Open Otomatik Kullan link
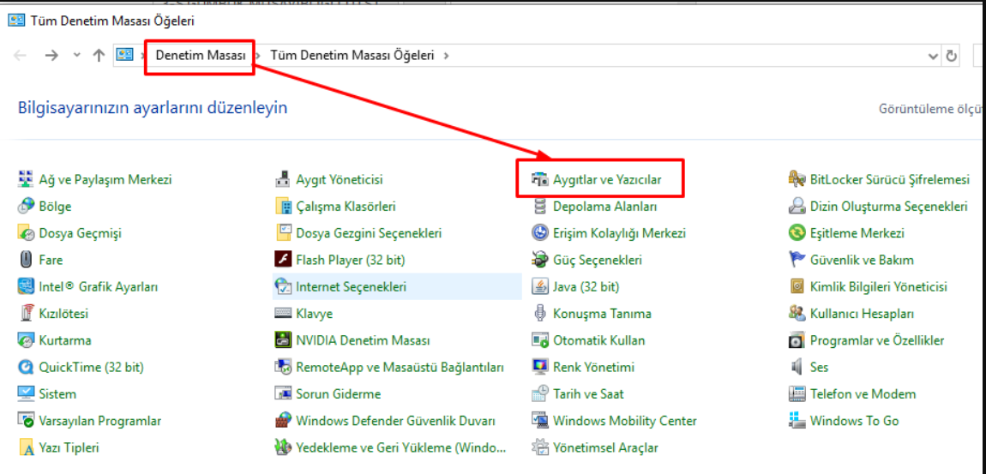 pyautogui.click(x=598, y=340)
